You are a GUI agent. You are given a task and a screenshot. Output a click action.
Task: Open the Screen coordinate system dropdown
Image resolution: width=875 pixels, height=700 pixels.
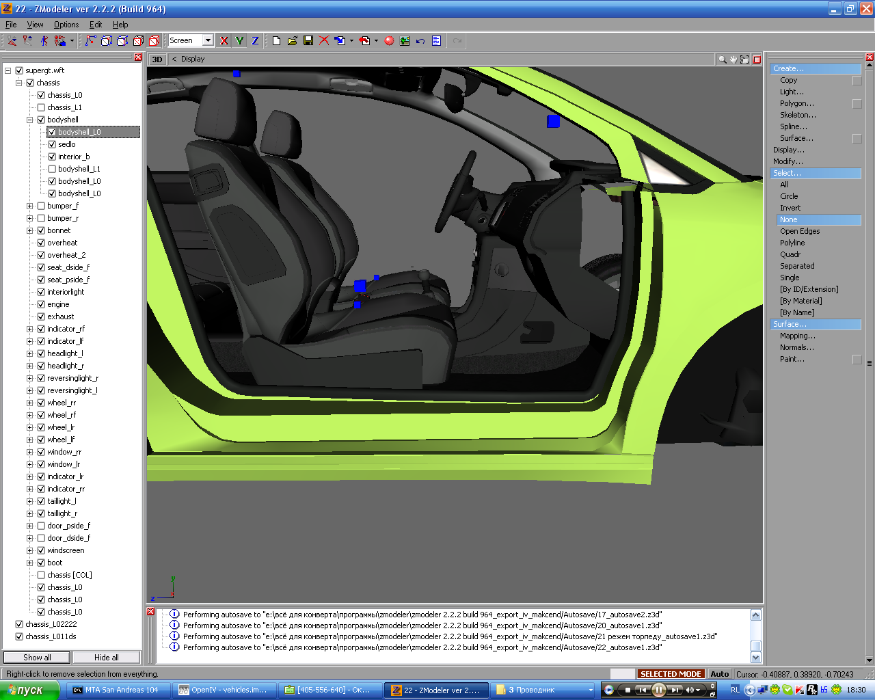pos(208,40)
